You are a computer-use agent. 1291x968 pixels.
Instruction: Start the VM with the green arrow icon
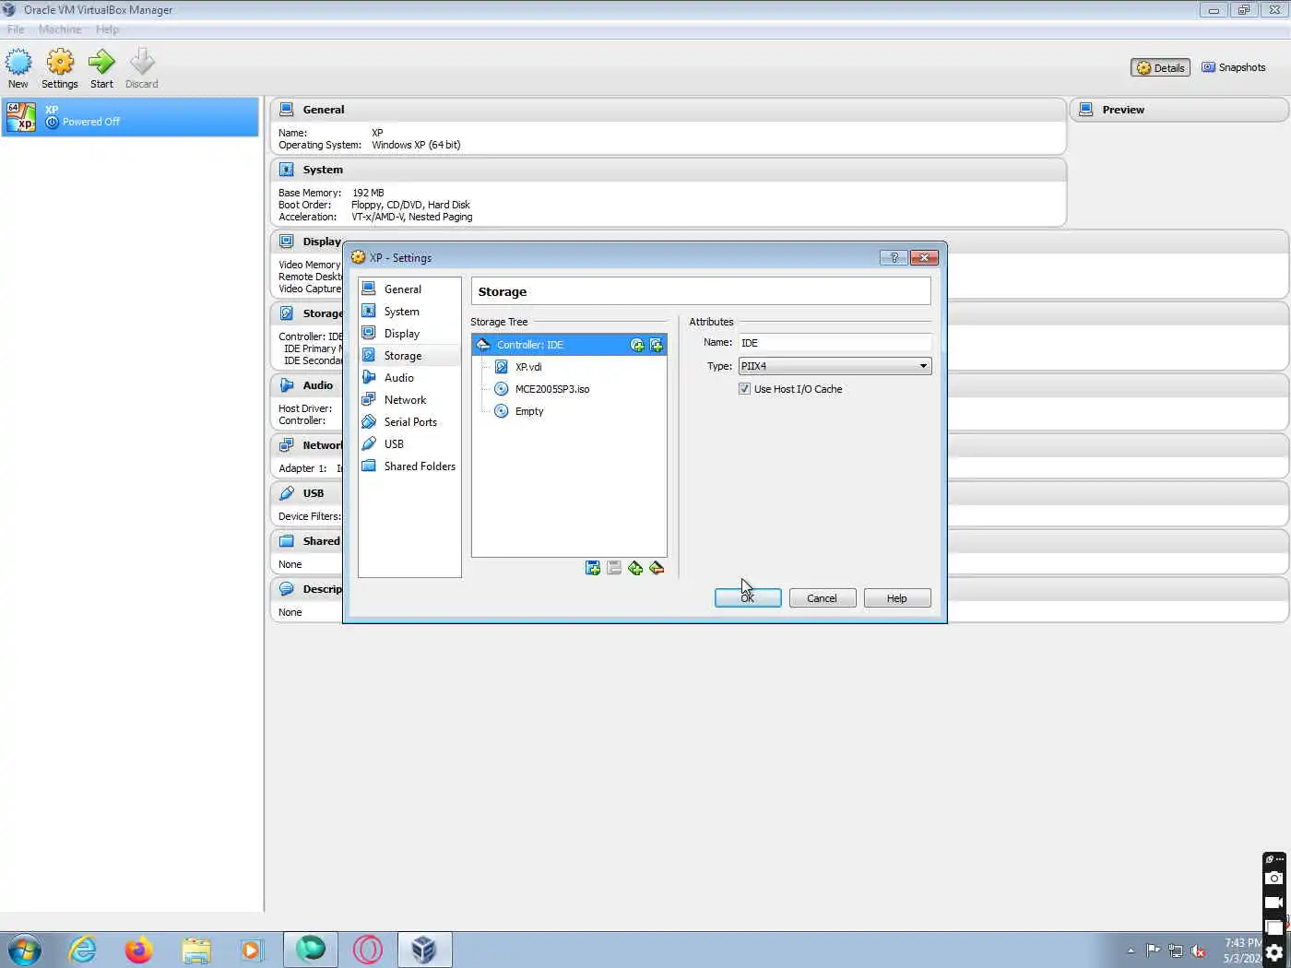pos(101,69)
